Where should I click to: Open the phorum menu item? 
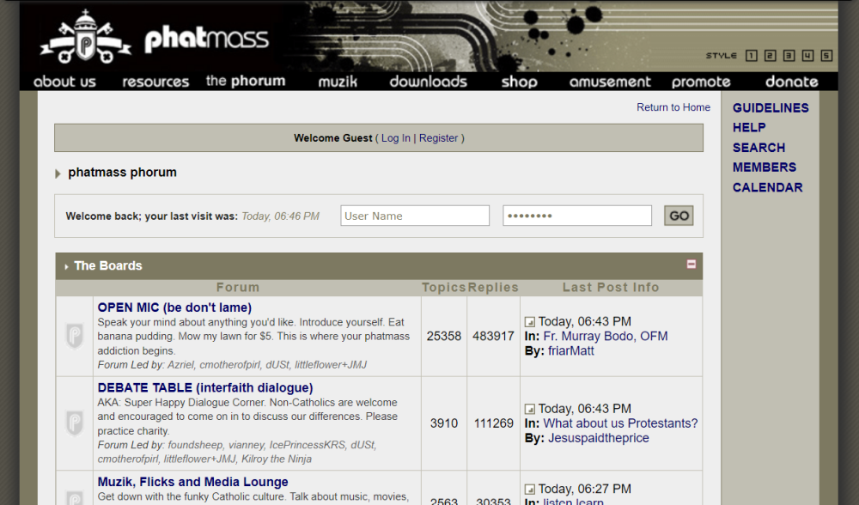coord(246,81)
